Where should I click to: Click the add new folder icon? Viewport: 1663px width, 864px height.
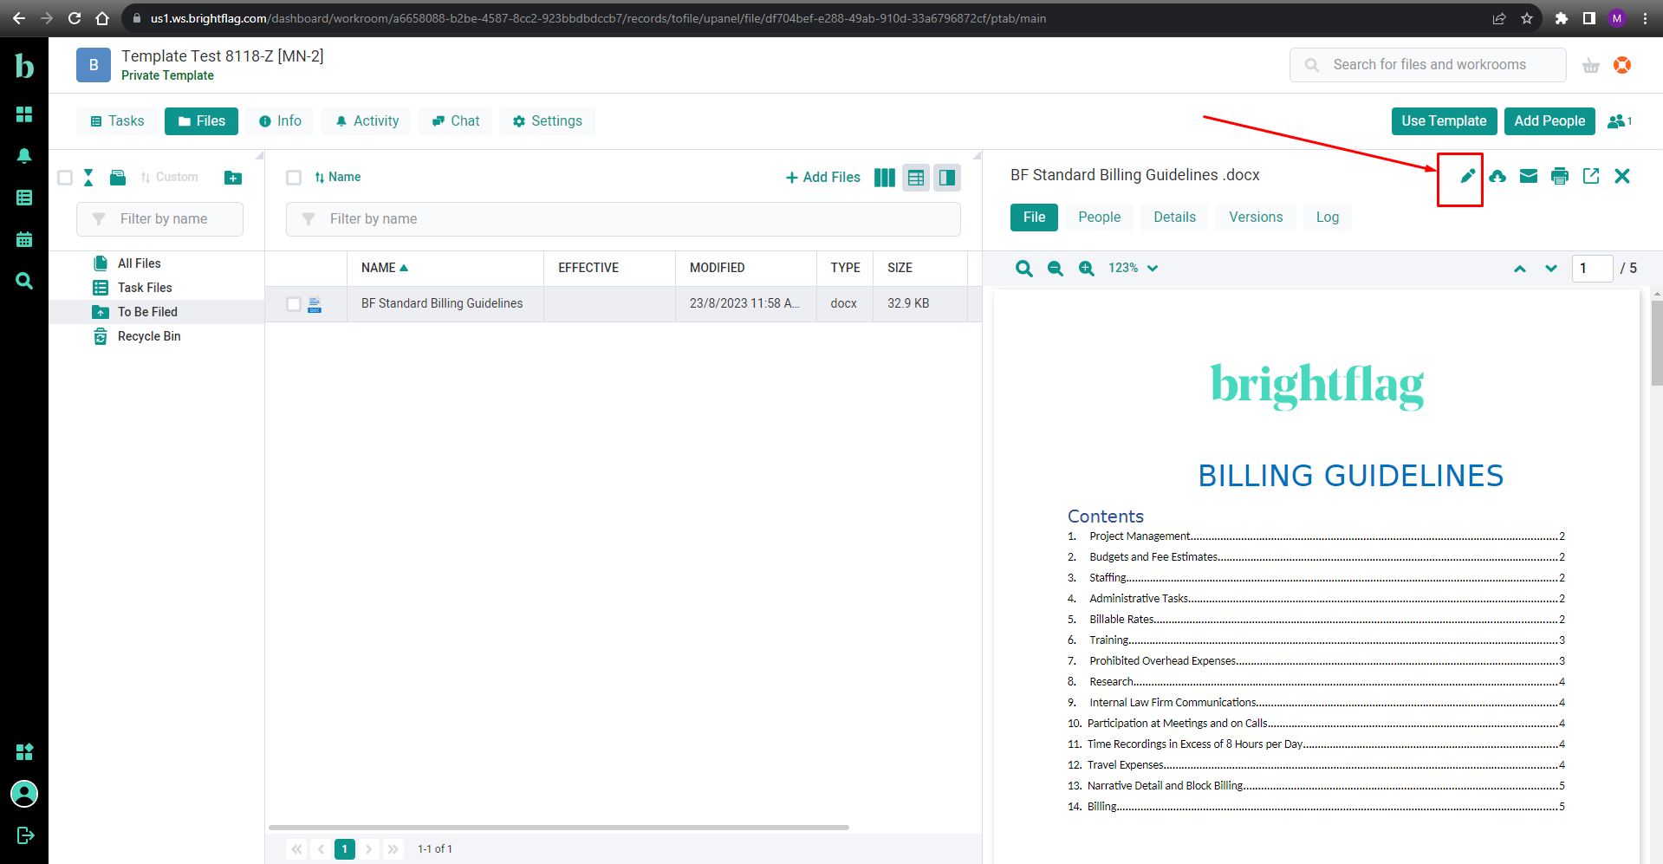click(233, 178)
